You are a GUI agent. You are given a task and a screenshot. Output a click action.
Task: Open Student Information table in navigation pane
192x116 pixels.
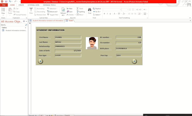click(x=14, y=30)
